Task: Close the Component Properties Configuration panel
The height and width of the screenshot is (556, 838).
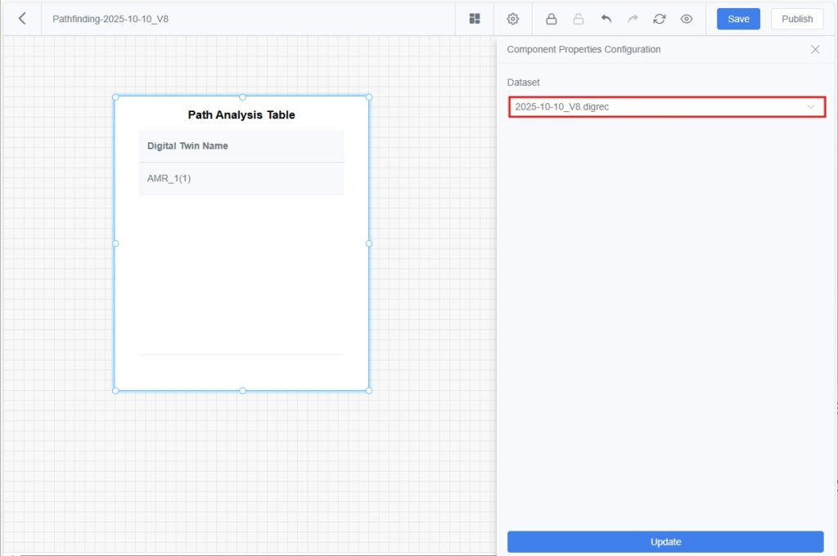Action: 815,49
